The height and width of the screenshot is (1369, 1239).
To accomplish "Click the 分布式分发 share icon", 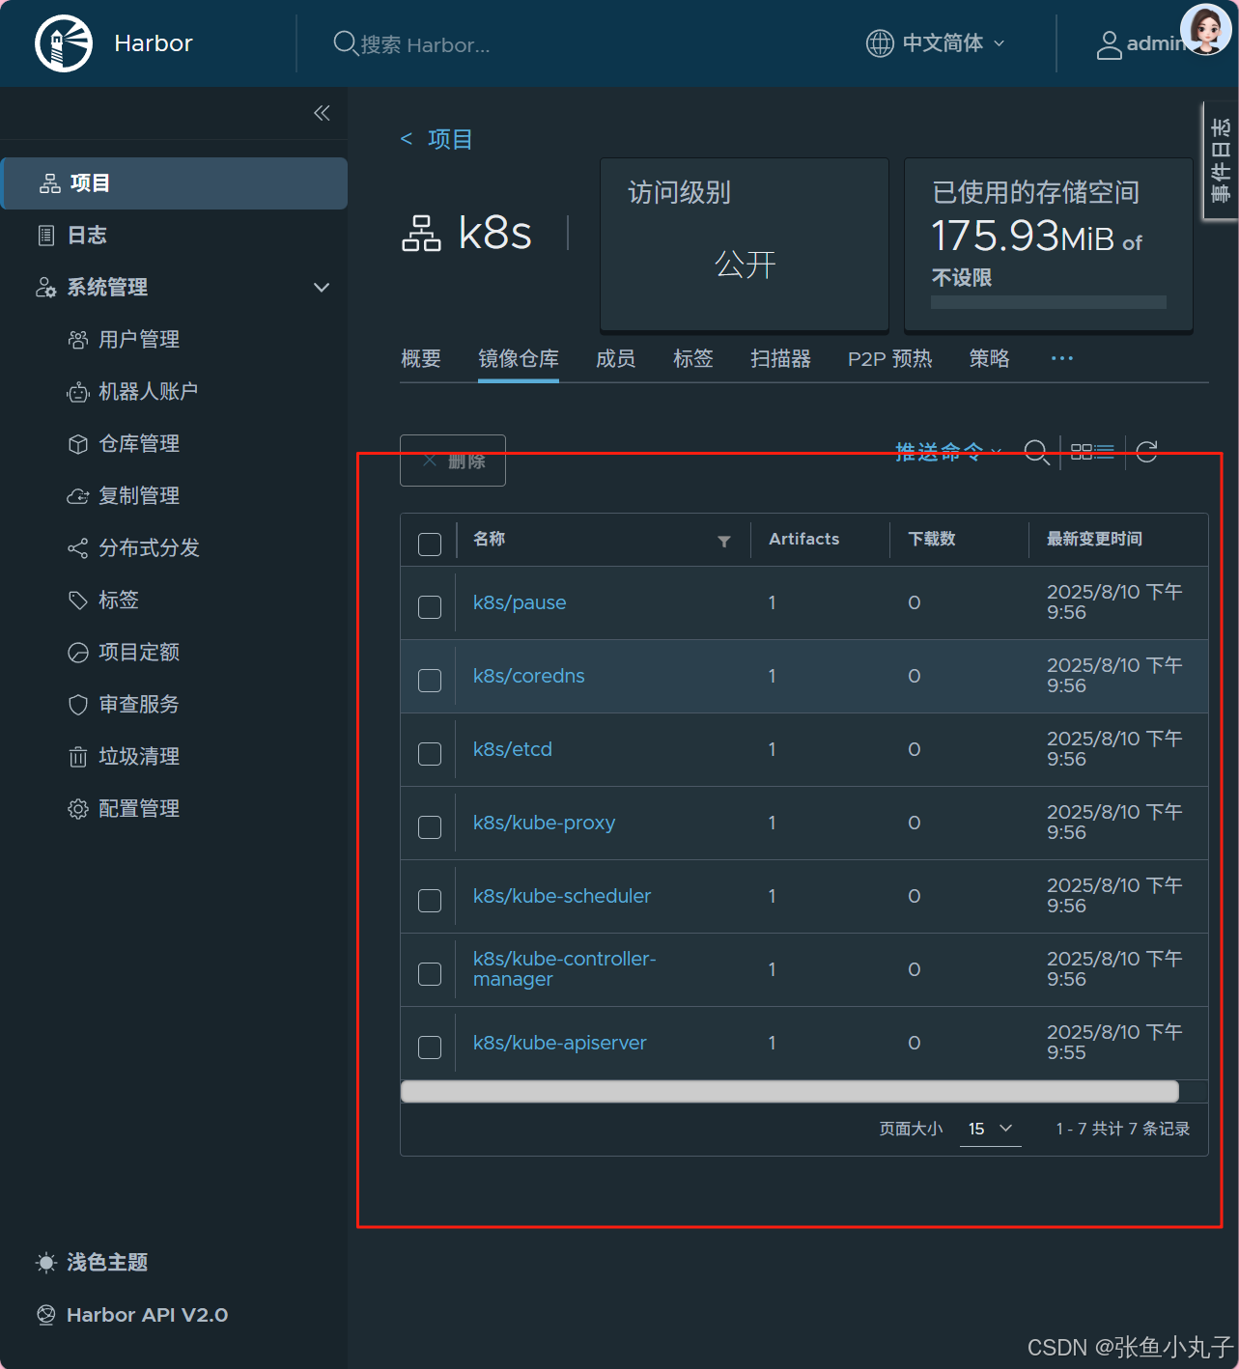I will click(x=78, y=548).
